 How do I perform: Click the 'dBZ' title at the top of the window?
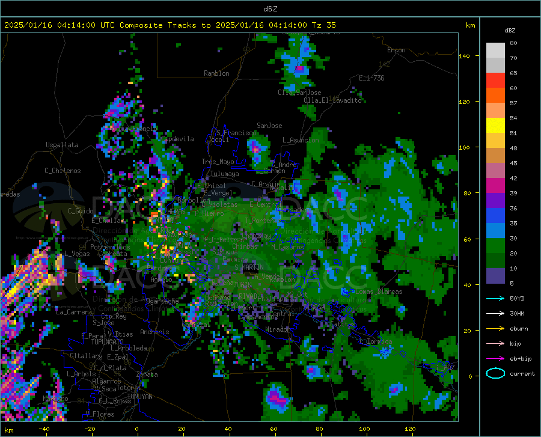[270, 9]
